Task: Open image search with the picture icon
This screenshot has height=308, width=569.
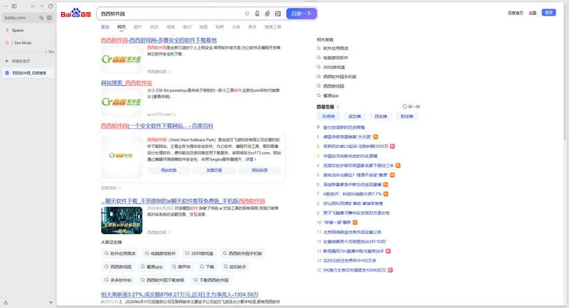Action: coord(278,14)
